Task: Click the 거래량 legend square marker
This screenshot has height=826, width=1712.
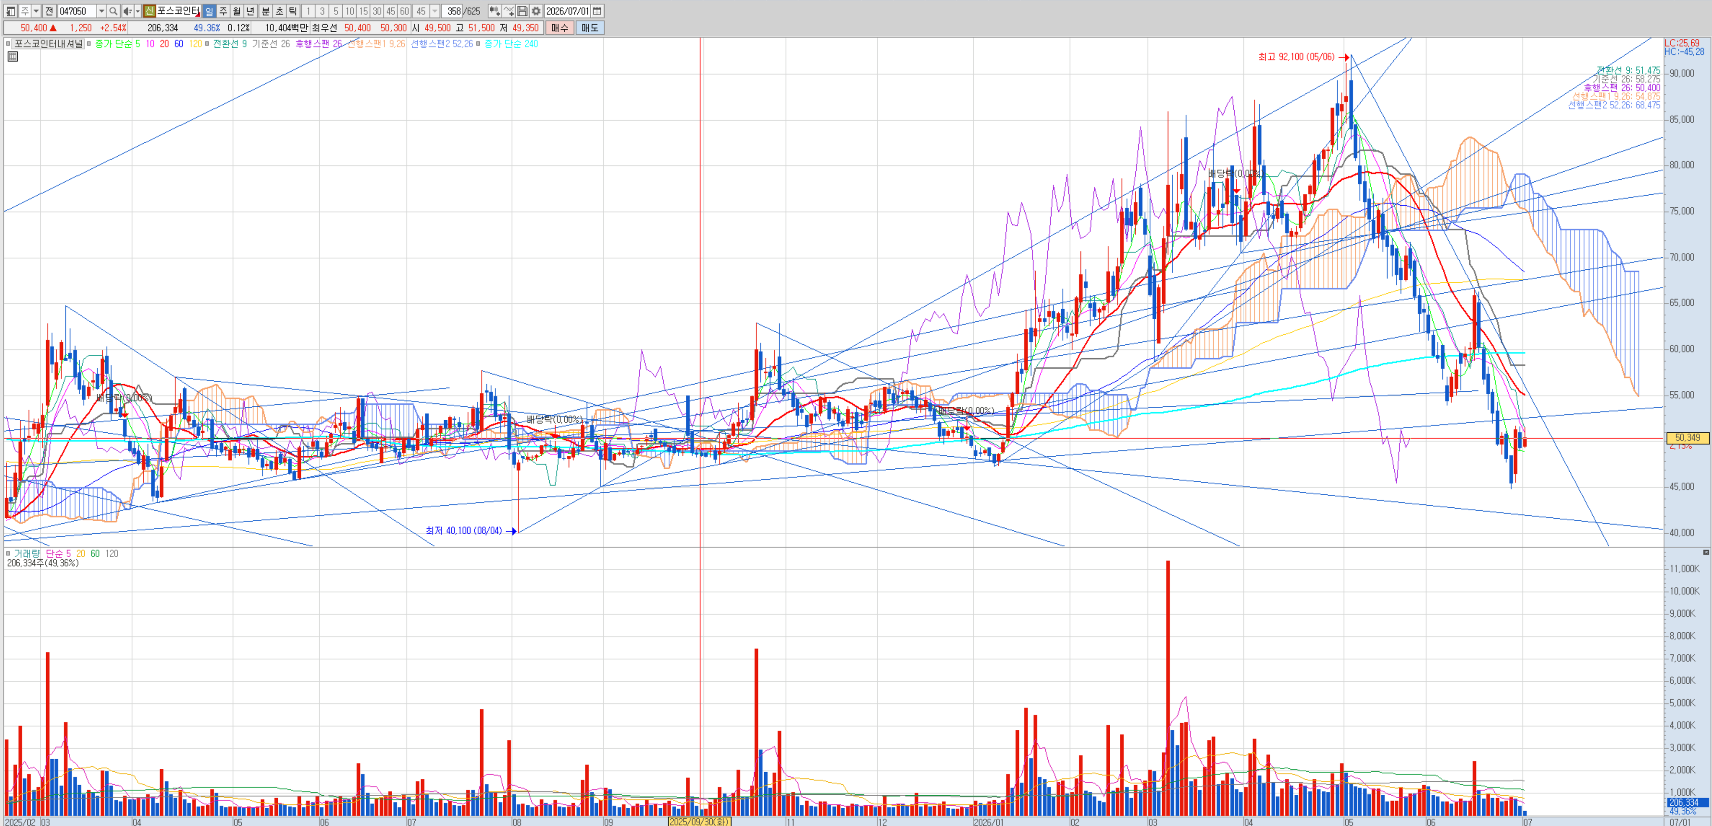Action: coord(8,553)
